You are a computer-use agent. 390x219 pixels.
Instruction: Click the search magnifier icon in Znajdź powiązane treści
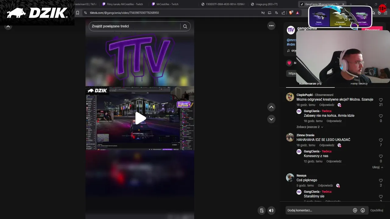pyautogui.click(x=185, y=26)
